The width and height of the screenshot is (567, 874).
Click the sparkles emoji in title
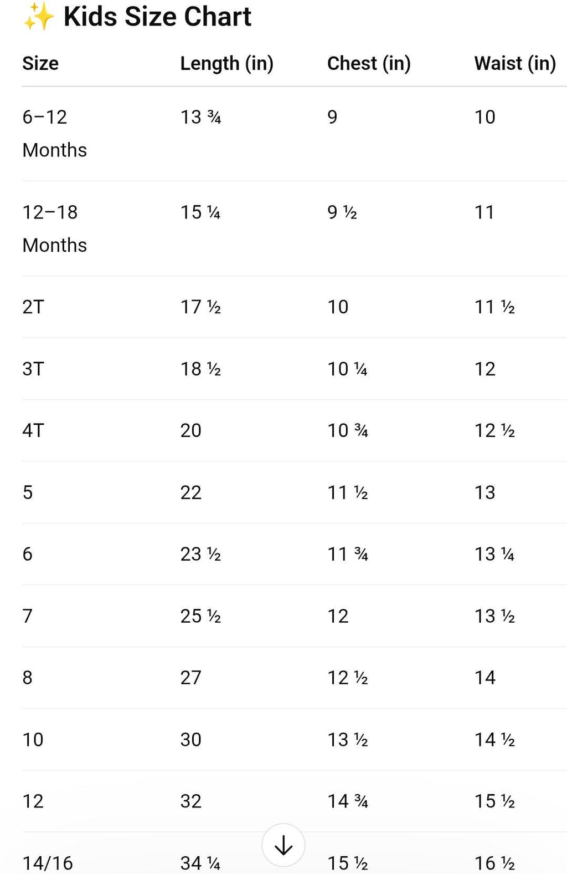(39, 17)
